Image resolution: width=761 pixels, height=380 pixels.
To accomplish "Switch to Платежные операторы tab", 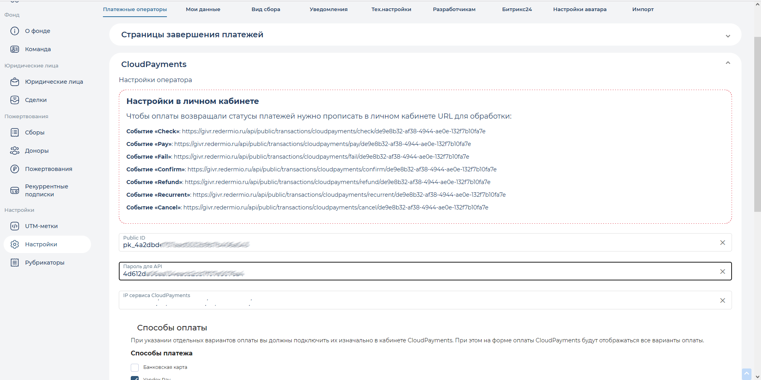I will coord(135,10).
